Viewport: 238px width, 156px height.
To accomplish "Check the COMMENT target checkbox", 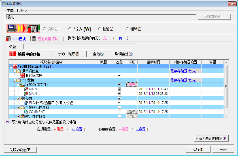I will [119, 112].
